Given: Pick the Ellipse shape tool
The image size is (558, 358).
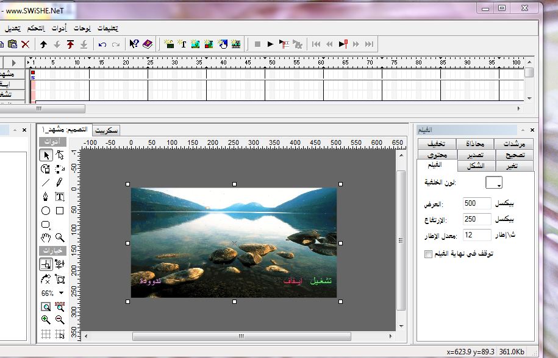Looking at the screenshot, I should click(x=46, y=211).
